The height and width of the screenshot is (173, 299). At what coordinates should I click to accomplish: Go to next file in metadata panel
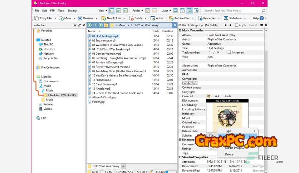tap(231, 25)
